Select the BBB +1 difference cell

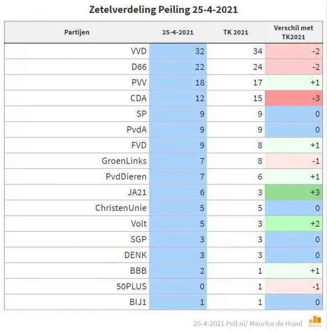coord(294,270)
